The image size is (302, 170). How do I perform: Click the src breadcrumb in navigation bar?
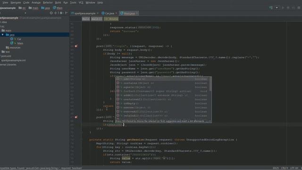(x=22, y=8)
